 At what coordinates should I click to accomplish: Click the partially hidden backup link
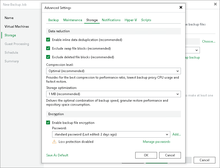click(193, 57)
